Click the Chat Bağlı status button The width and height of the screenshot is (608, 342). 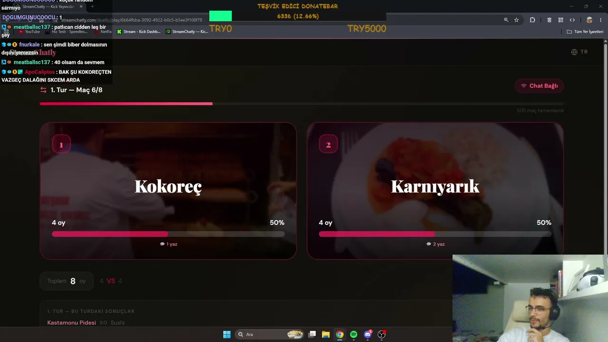tap(539, 86)
